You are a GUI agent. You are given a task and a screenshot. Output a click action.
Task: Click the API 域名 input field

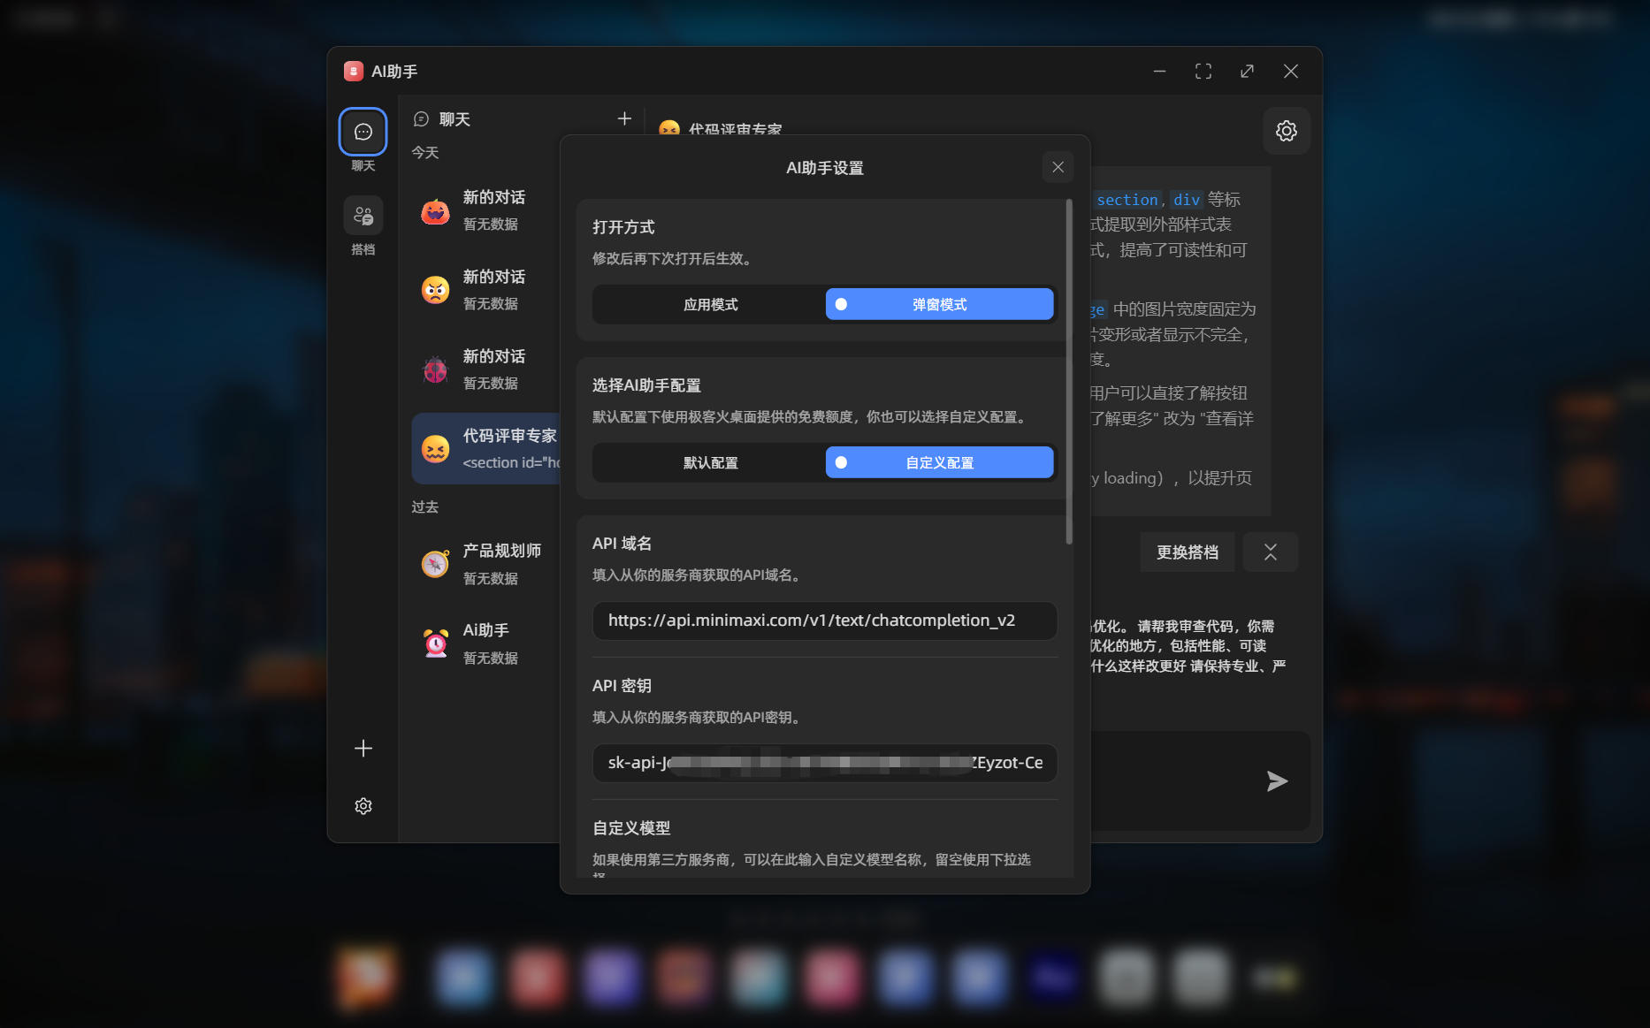click(824, 621)
